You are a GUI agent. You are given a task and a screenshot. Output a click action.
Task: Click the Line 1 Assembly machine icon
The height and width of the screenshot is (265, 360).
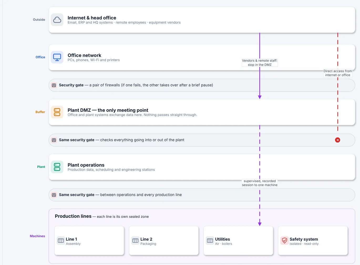[61, 240]
